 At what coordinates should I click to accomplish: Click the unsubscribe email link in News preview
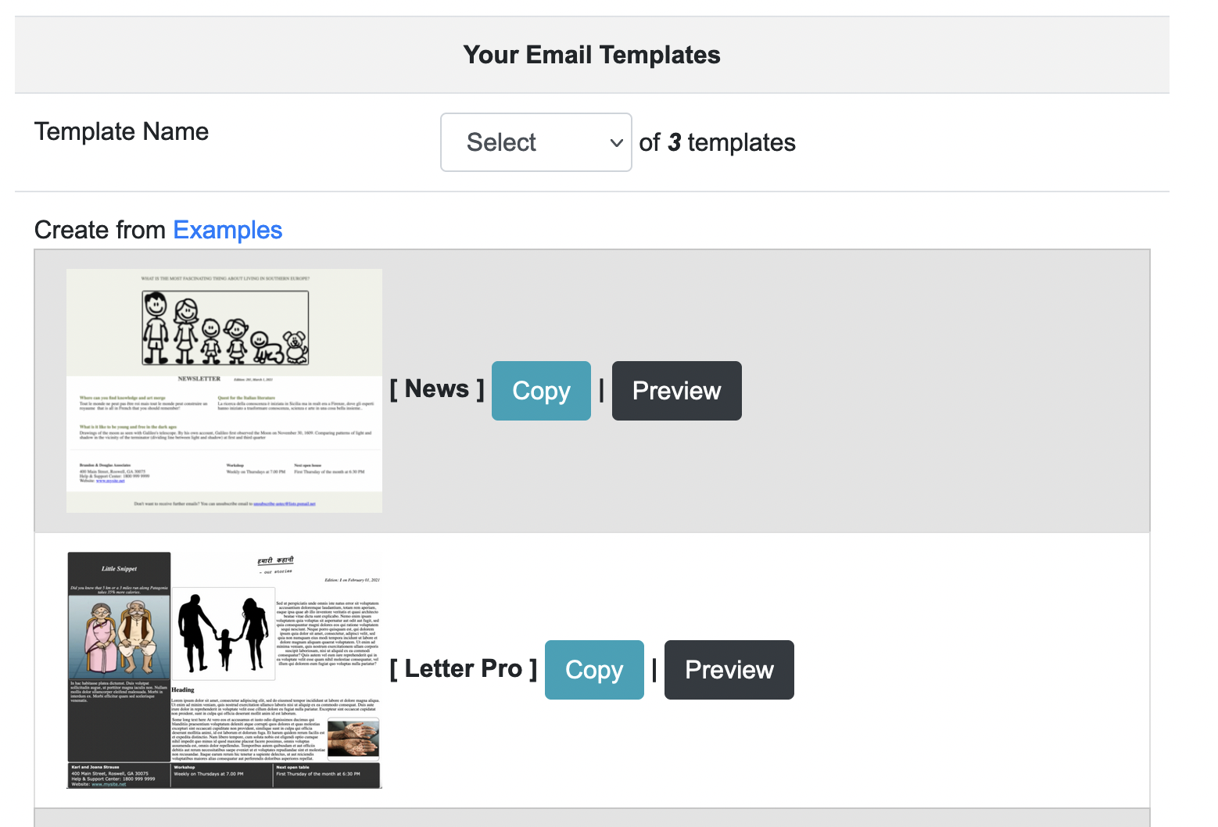[x=285, y=504]
